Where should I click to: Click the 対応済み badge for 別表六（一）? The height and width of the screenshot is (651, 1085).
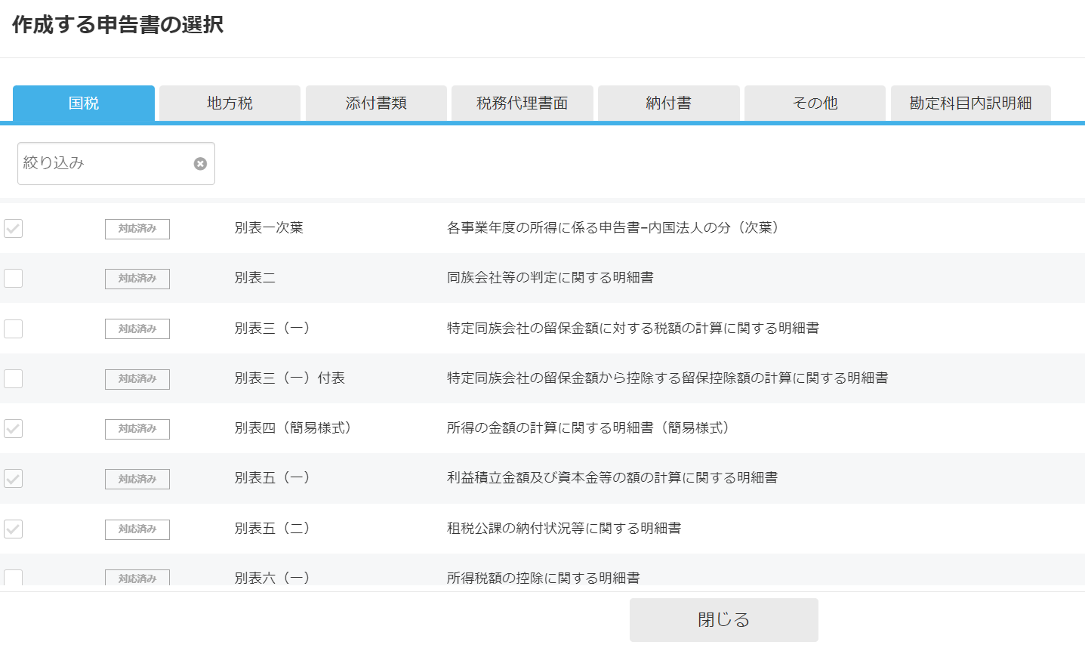tap(137, 578)
